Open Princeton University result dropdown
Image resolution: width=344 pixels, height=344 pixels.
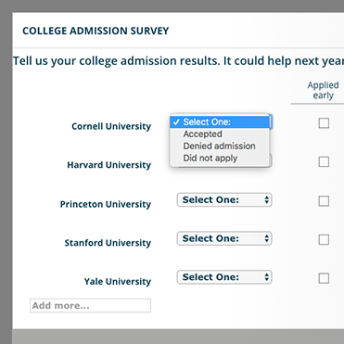224,200
